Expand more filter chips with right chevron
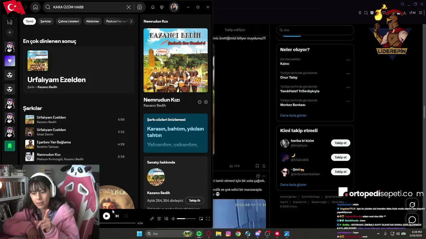 (131, 21)
